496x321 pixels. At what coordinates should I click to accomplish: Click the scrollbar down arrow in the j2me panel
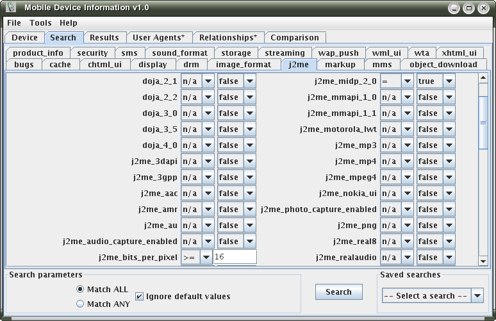[483, 261]
